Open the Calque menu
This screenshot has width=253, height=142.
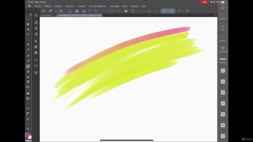81,6
